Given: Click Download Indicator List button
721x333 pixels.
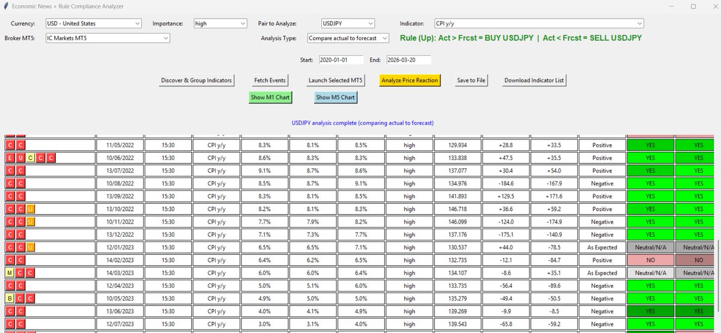Looking at the screenshot, I should (x=534, y=80).
